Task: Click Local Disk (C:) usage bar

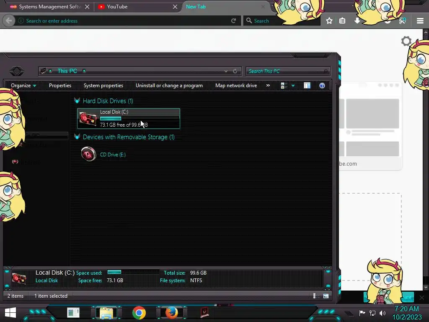Action: [x=140, y=118]
